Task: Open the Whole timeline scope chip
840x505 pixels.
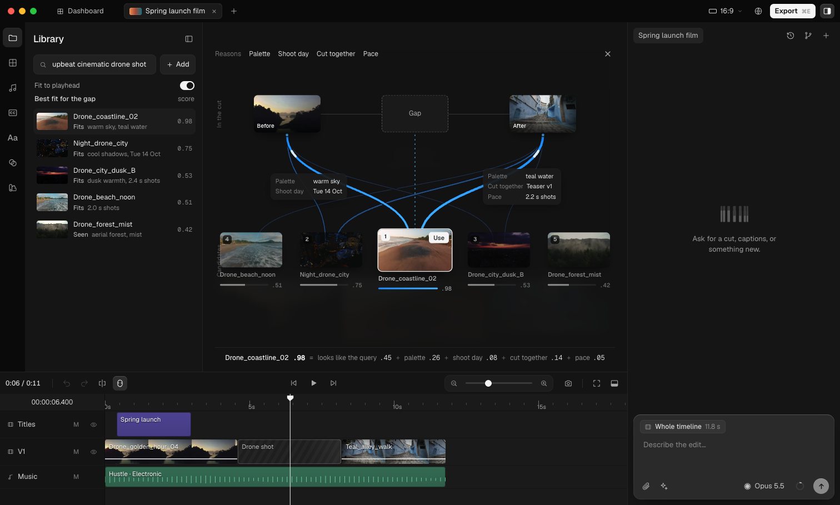Action: pyautogui.click(x=683, y=427)
